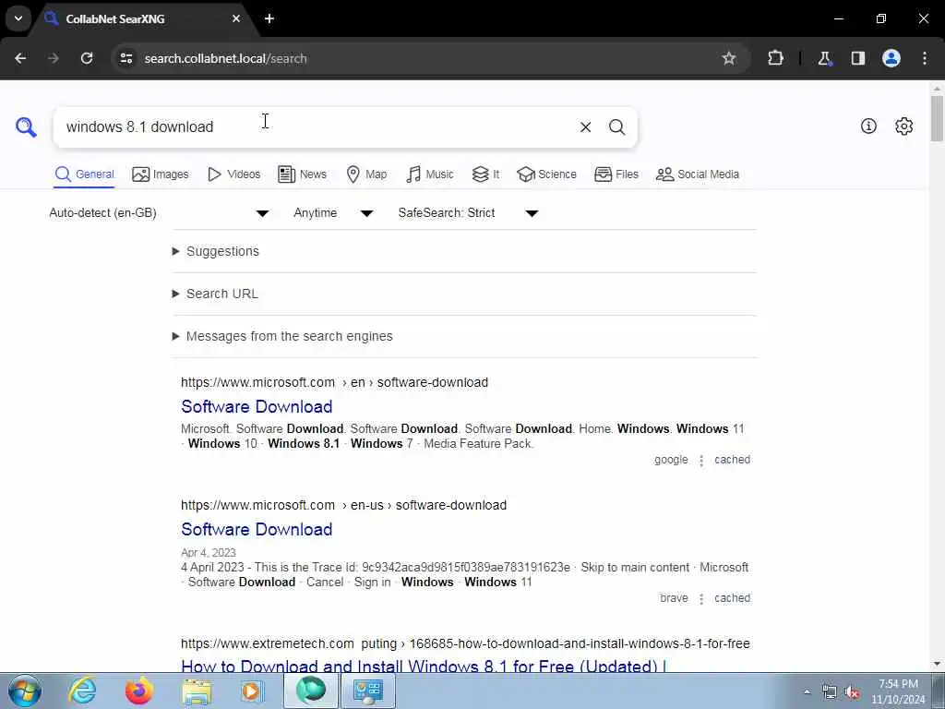Open Chrome Labs flask icon

pyautogui.click(x=824, y=58)
